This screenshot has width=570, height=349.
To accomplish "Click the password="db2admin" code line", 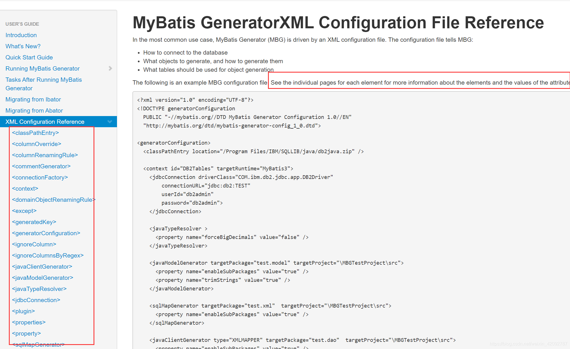I will pos(192,203).
